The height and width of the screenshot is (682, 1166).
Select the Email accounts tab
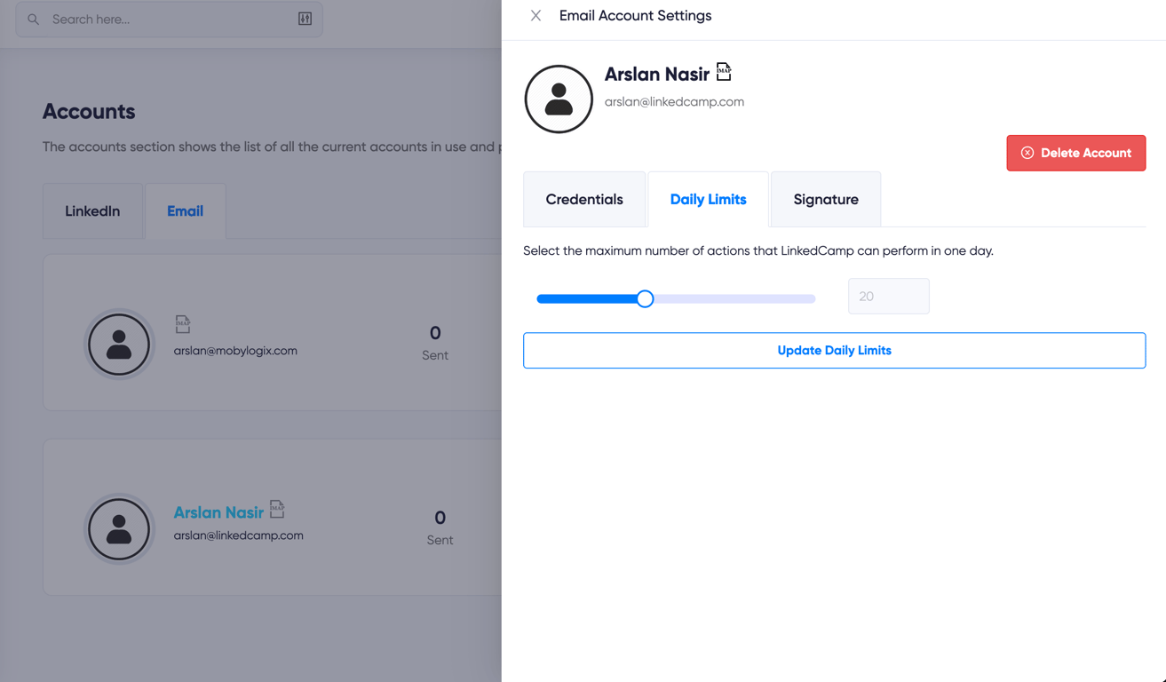pos(185,211)
